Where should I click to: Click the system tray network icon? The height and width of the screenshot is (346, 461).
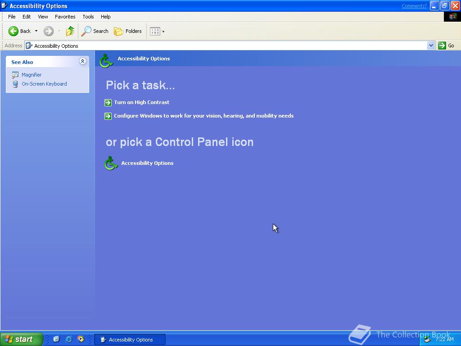[428, 340]
